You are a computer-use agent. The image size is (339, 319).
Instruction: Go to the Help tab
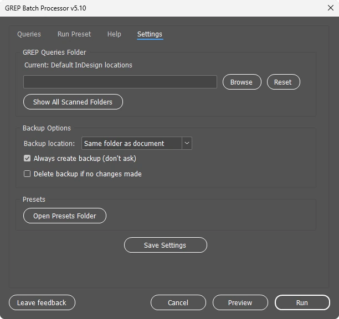(114, 34)
